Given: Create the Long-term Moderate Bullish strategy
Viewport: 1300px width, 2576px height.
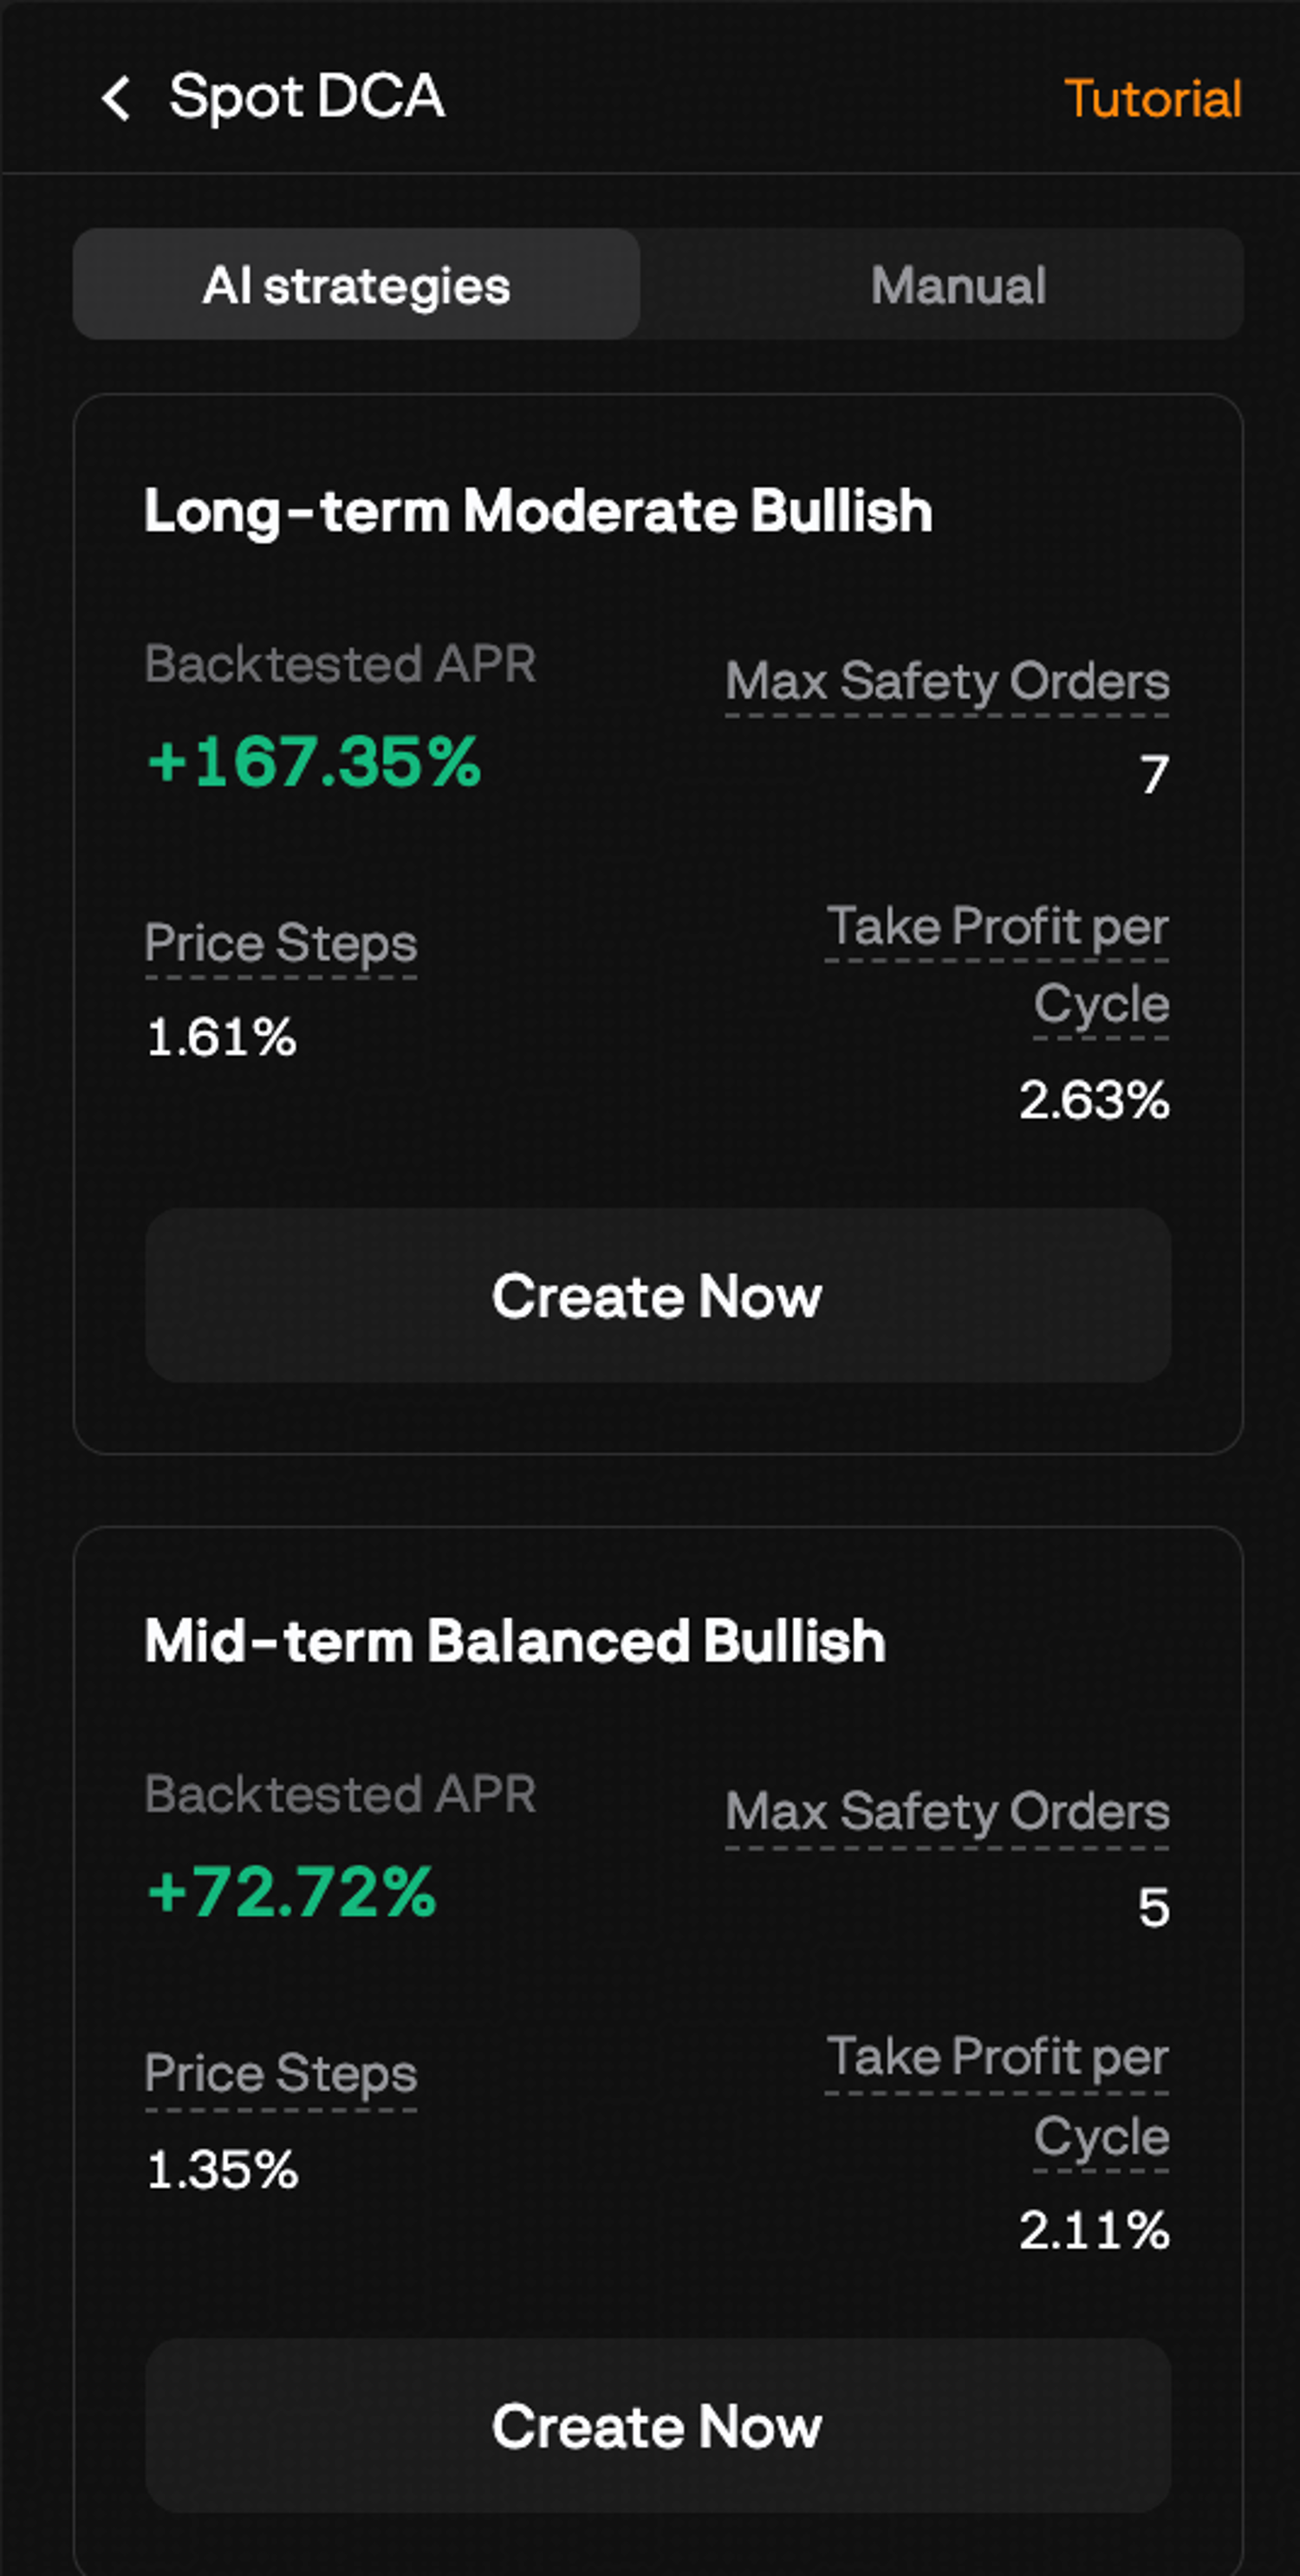Looking at the screenshot, I should pyautogui.click(x=658, y=1295).
